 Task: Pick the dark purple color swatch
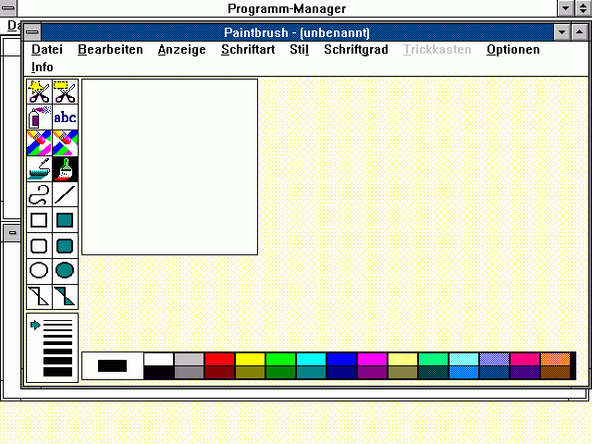pyautogui.click(x=373, y=372)
